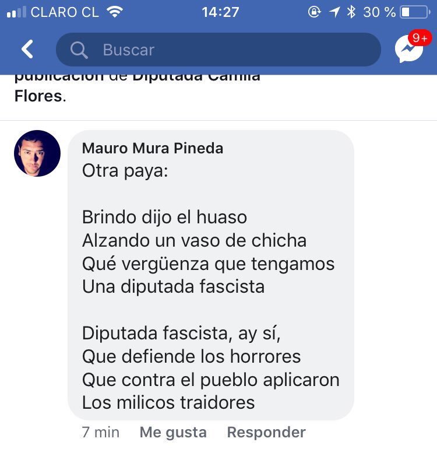Focus the Buscar search field
Screen dimensions: 437x456
218,50
